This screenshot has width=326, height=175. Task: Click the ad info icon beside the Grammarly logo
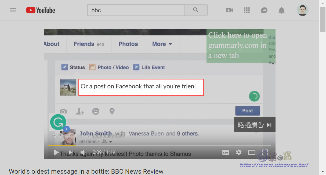(67, 129)
